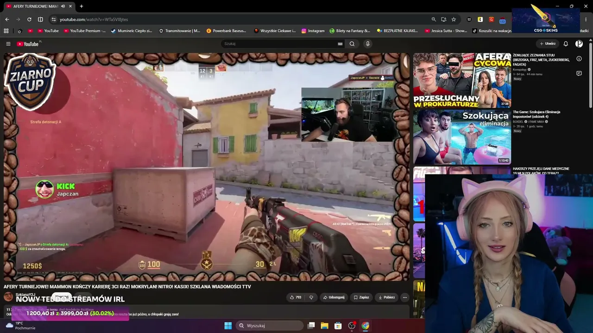This screenshot has height=333, width=593.
Task: Open File Explorer from the taskbar
Action: point(325,326)
